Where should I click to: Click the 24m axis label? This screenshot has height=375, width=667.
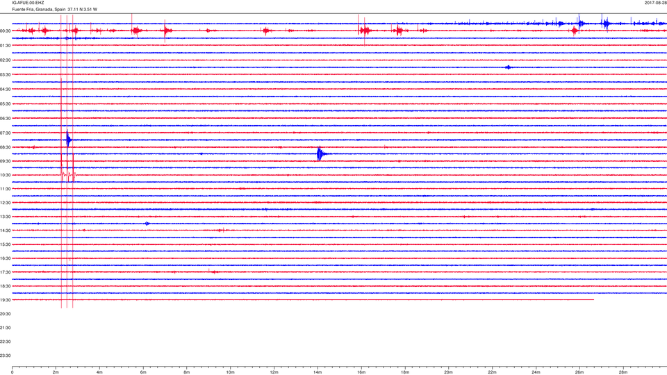coord(536,372)
